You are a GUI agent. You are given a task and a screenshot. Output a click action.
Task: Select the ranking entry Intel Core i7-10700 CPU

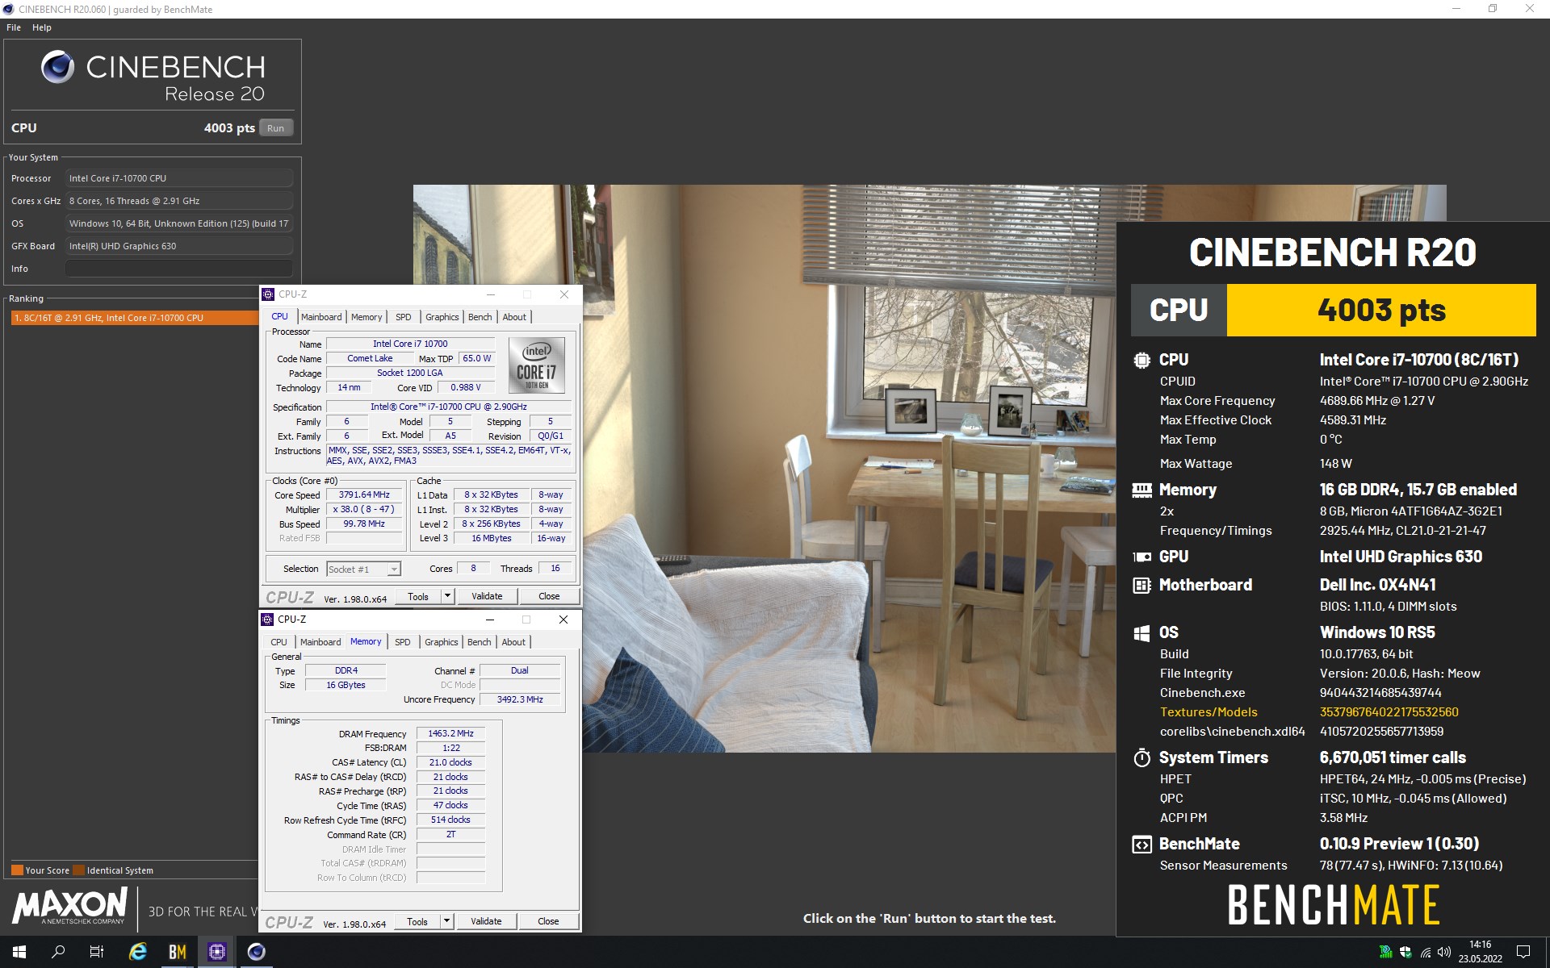point(135,318)
